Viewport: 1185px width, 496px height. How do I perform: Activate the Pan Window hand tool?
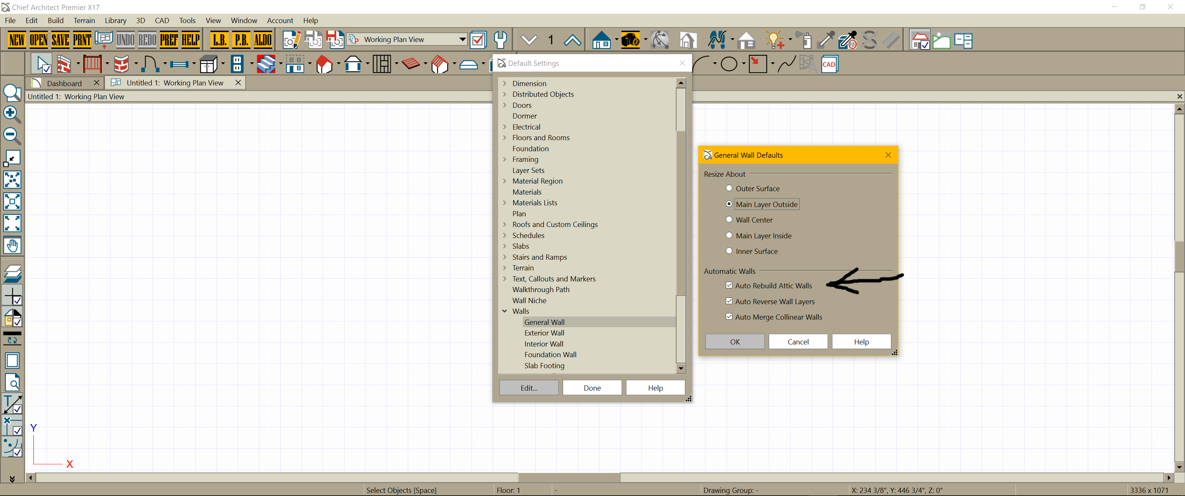point(12,245)
